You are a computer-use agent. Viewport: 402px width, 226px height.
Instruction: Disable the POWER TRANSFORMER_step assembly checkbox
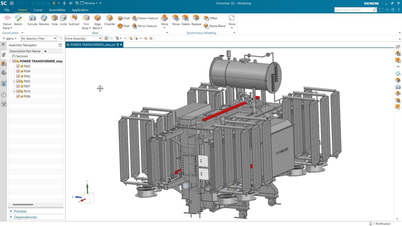click(x=15, y=61)
